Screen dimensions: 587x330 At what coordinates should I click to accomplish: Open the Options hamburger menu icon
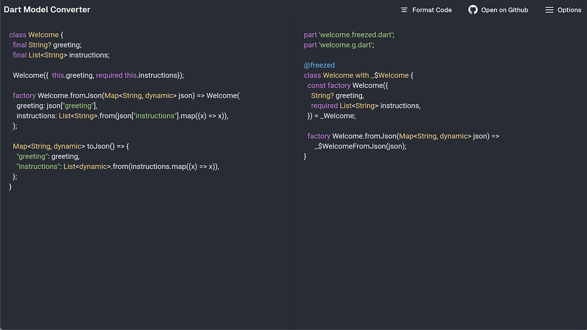[x=550, y=9]
